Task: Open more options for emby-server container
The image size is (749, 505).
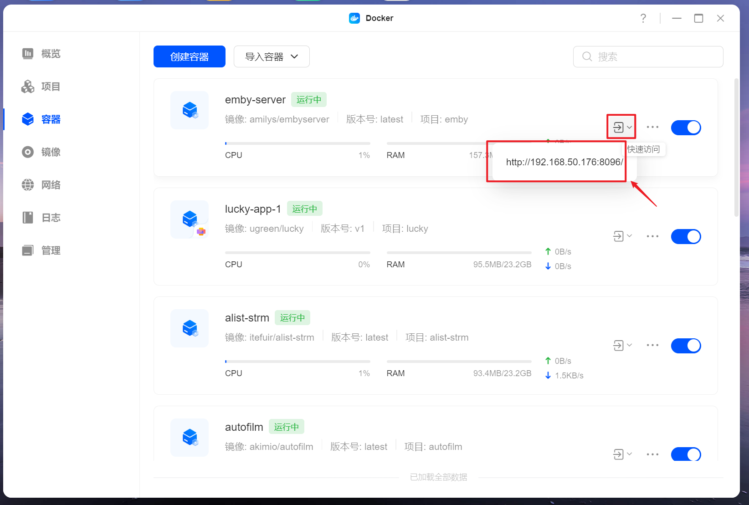Action: 652,127
